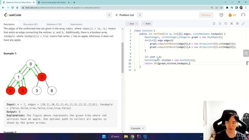Expand the Console panel
This screenshot has height=140, width=249.
click(x=137, y=128)
